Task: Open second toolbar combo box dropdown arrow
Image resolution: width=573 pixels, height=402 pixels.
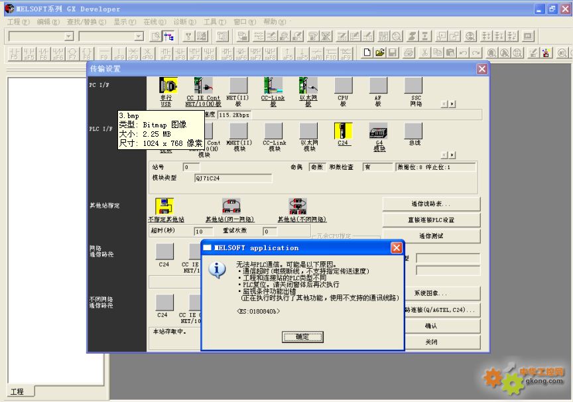Action: click(x=139, y=36)
